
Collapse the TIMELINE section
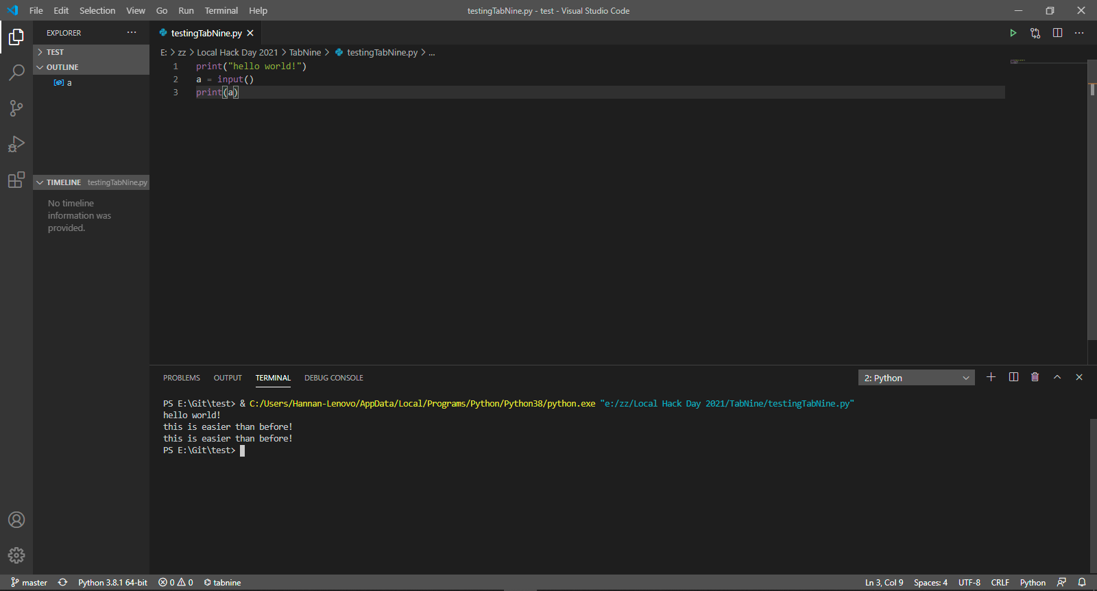pos(91,182)
